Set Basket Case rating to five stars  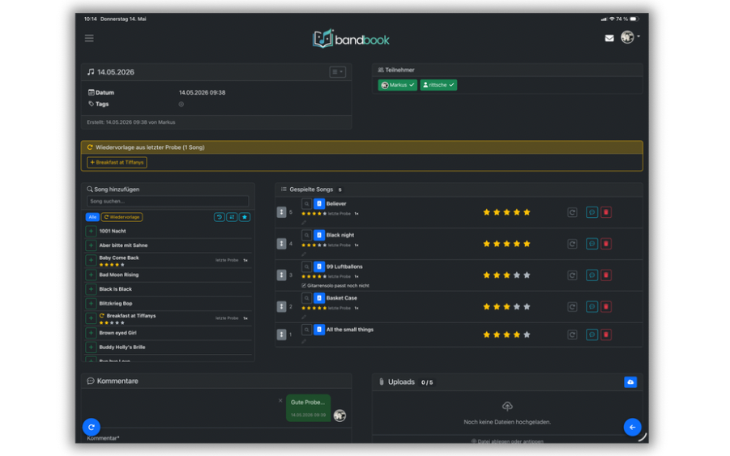tap(527, 307)
